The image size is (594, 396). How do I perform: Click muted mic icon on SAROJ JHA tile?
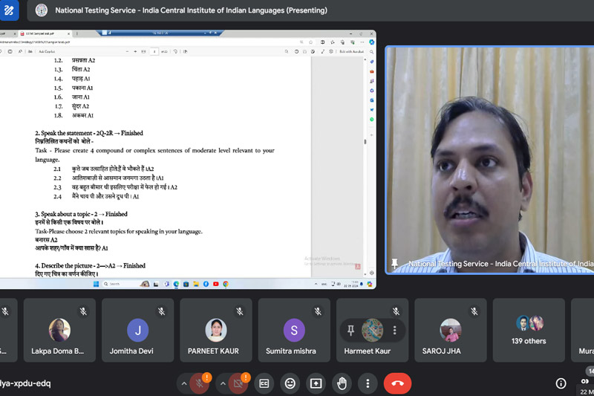click(x=474, y=311)
